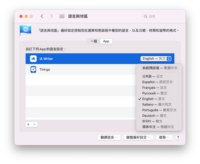Show all preferences grid icon
This screenshot has height=164, width=200.
tap(62, 16)
